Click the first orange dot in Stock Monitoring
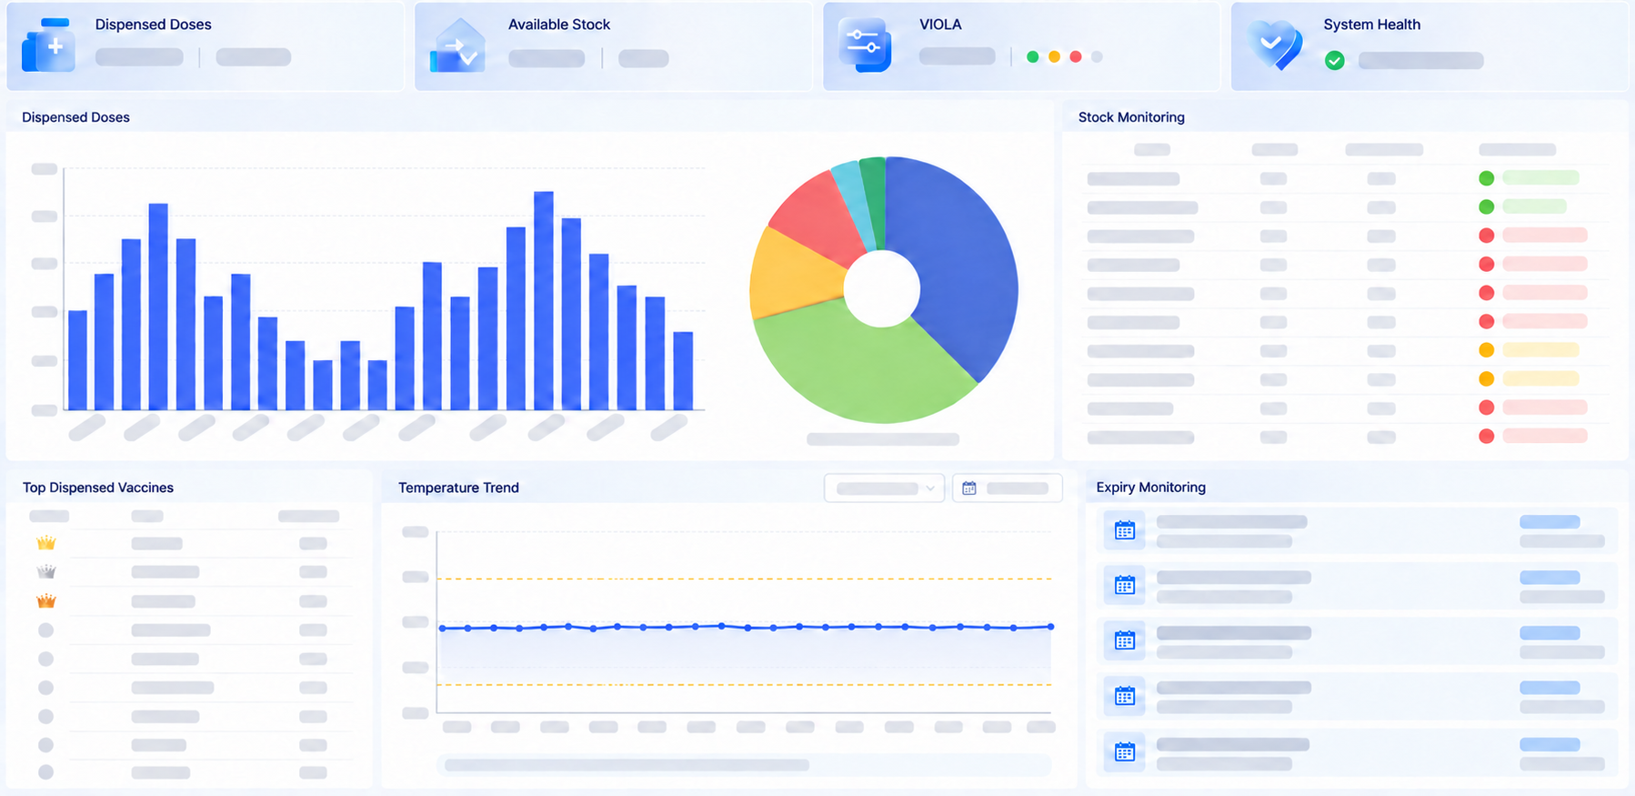1635x796 pixels. (x=1487, y=350)
